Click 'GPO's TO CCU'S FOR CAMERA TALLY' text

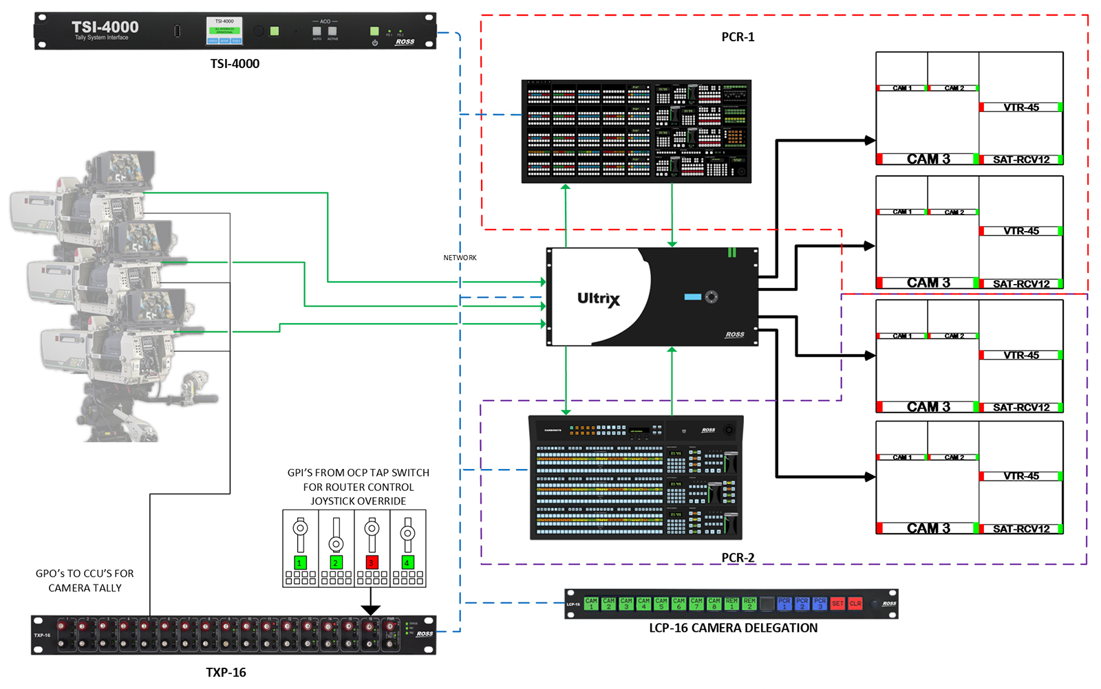[85, 580]
